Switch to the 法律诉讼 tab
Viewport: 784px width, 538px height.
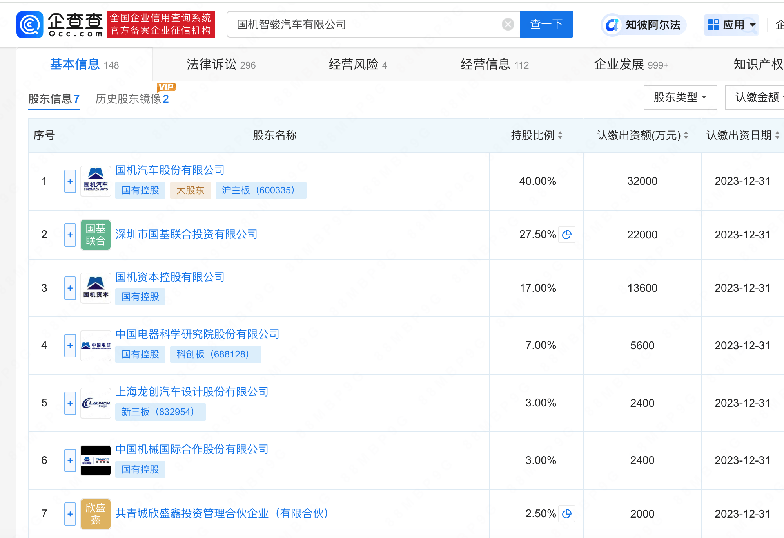pyautogui.click(x=221, y=65)
